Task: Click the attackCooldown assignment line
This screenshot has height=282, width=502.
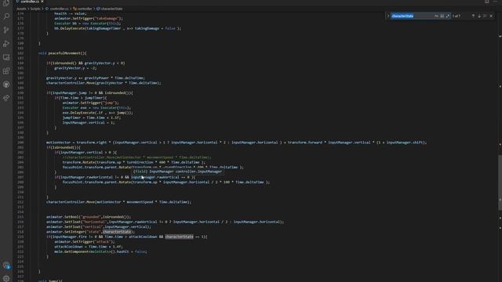Action: pos(89,247)
